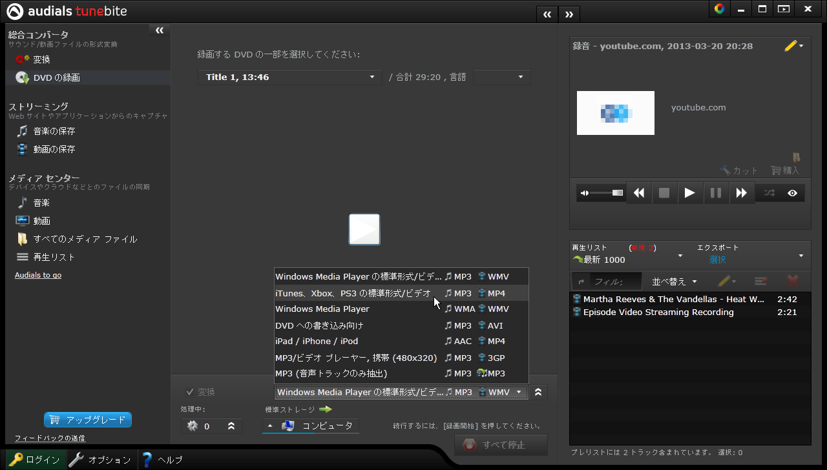Open the color theme picker icon

pos(719,9)
